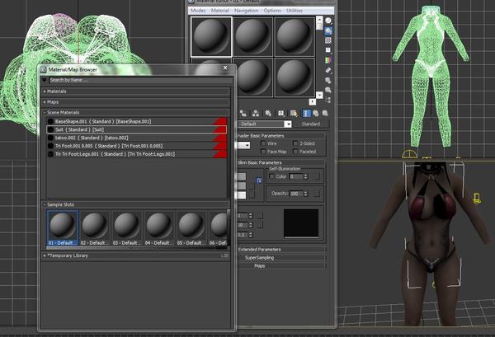The image size is (495, 337).
Task: Click the Opacity value spinner
Action: pyautogui.click(x=305, y=194)
